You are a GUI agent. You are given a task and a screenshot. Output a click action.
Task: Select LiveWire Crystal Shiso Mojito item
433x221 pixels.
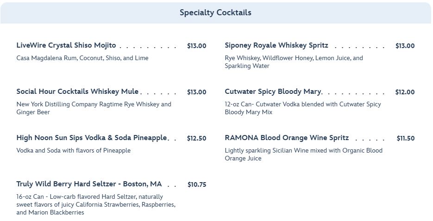pos(66,45)
